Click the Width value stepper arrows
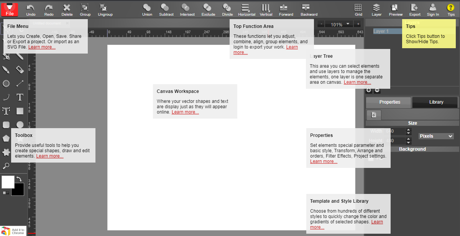 [x=409, y=131]
